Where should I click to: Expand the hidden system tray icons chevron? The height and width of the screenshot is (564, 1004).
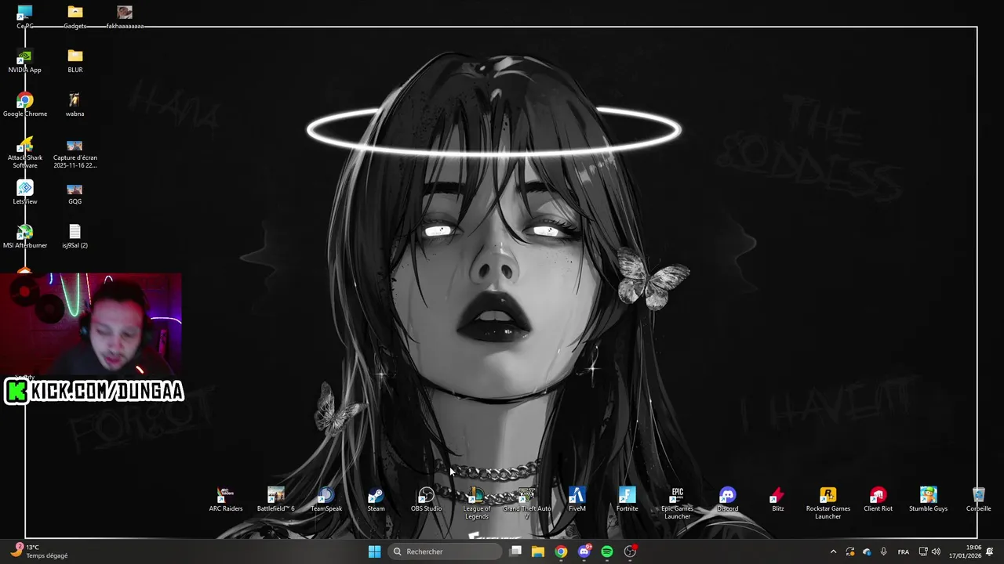click(833, 551)
